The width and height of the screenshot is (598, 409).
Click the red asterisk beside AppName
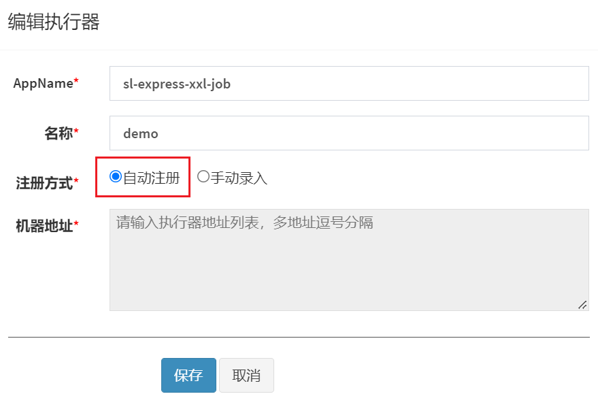[76, 80]
